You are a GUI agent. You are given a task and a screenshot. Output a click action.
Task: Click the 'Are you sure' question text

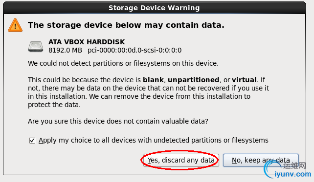tap(118, 121)
